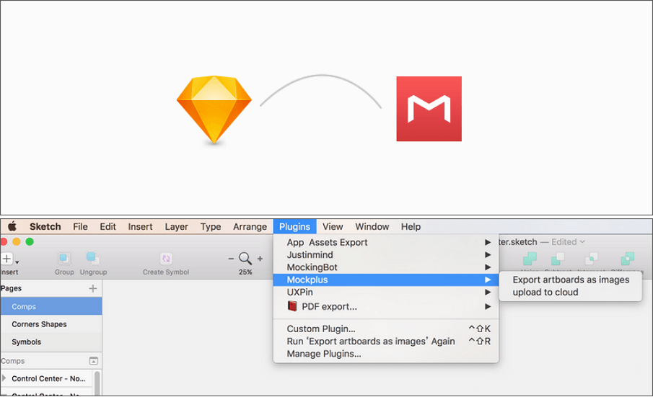Click the Create Symbol icon
Viewport: 653px width, 397px height.
coord(166,259)
